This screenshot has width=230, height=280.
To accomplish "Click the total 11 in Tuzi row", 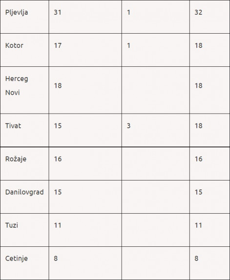I will tap(198, 225).
